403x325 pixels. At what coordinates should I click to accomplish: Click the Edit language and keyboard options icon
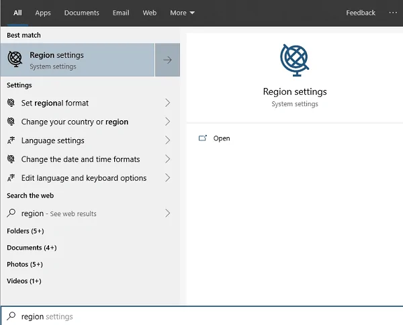pos(11,178)
